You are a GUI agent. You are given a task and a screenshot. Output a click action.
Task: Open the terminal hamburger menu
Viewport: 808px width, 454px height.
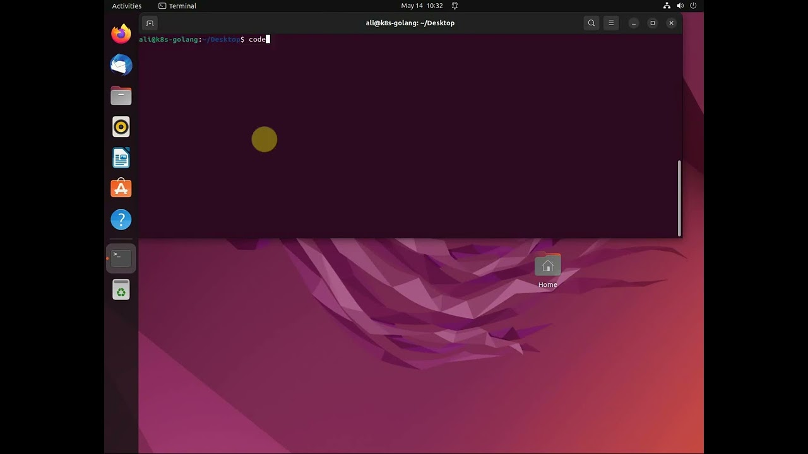click(611, 23)
